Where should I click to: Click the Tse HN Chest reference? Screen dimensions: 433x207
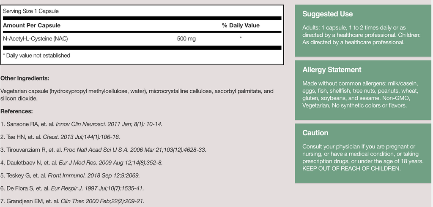point(60,137)
